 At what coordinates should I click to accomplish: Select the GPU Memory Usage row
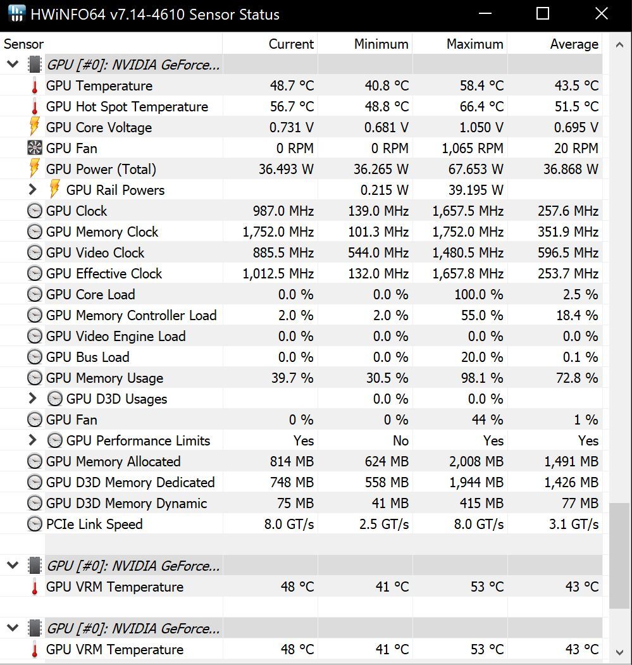tap(104, 378)
